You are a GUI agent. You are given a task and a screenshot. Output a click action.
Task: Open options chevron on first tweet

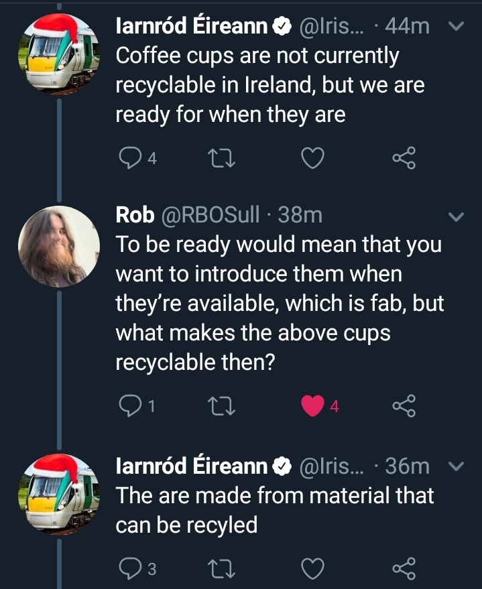[x=456, y=27]
